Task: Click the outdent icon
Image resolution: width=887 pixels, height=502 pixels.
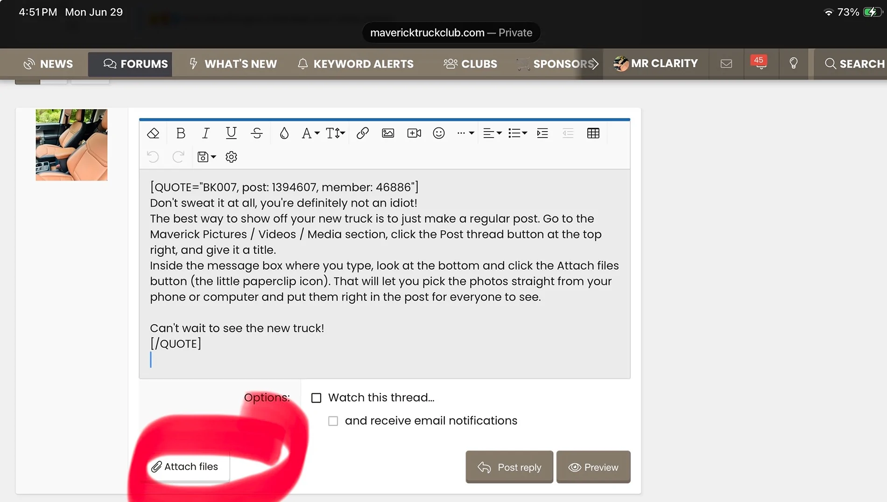Action: (x=568, y=133)
